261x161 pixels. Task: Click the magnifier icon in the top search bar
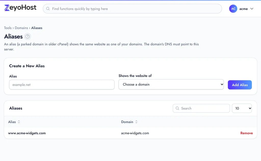[x=48, y=9]
